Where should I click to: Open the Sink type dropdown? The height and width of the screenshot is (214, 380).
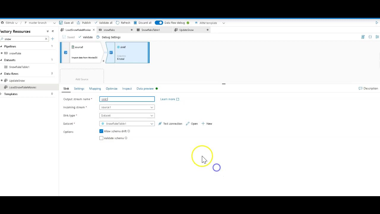pos(127,115)
